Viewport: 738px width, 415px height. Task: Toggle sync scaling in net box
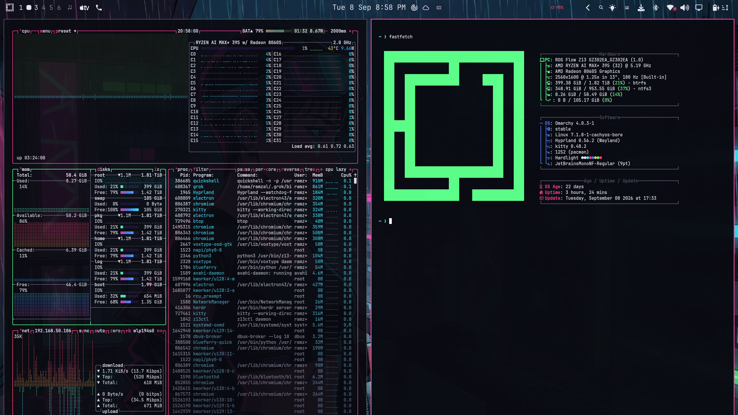tap(84, 331)
